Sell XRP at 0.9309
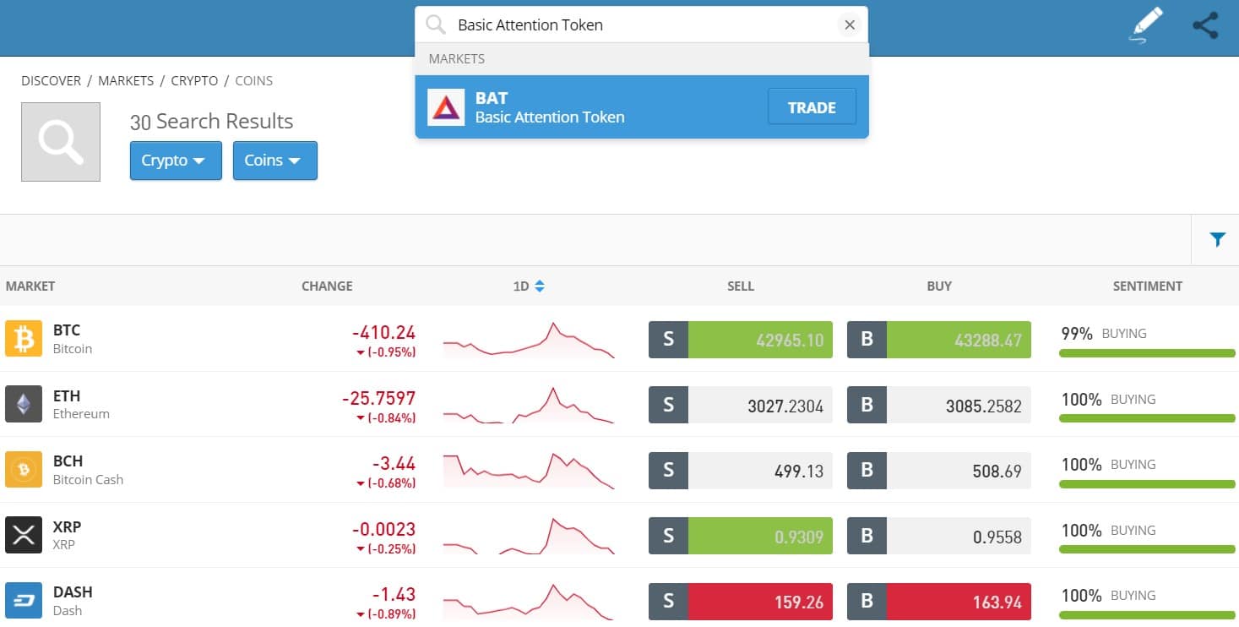1239x627 pixels. (x=761, y=536)
